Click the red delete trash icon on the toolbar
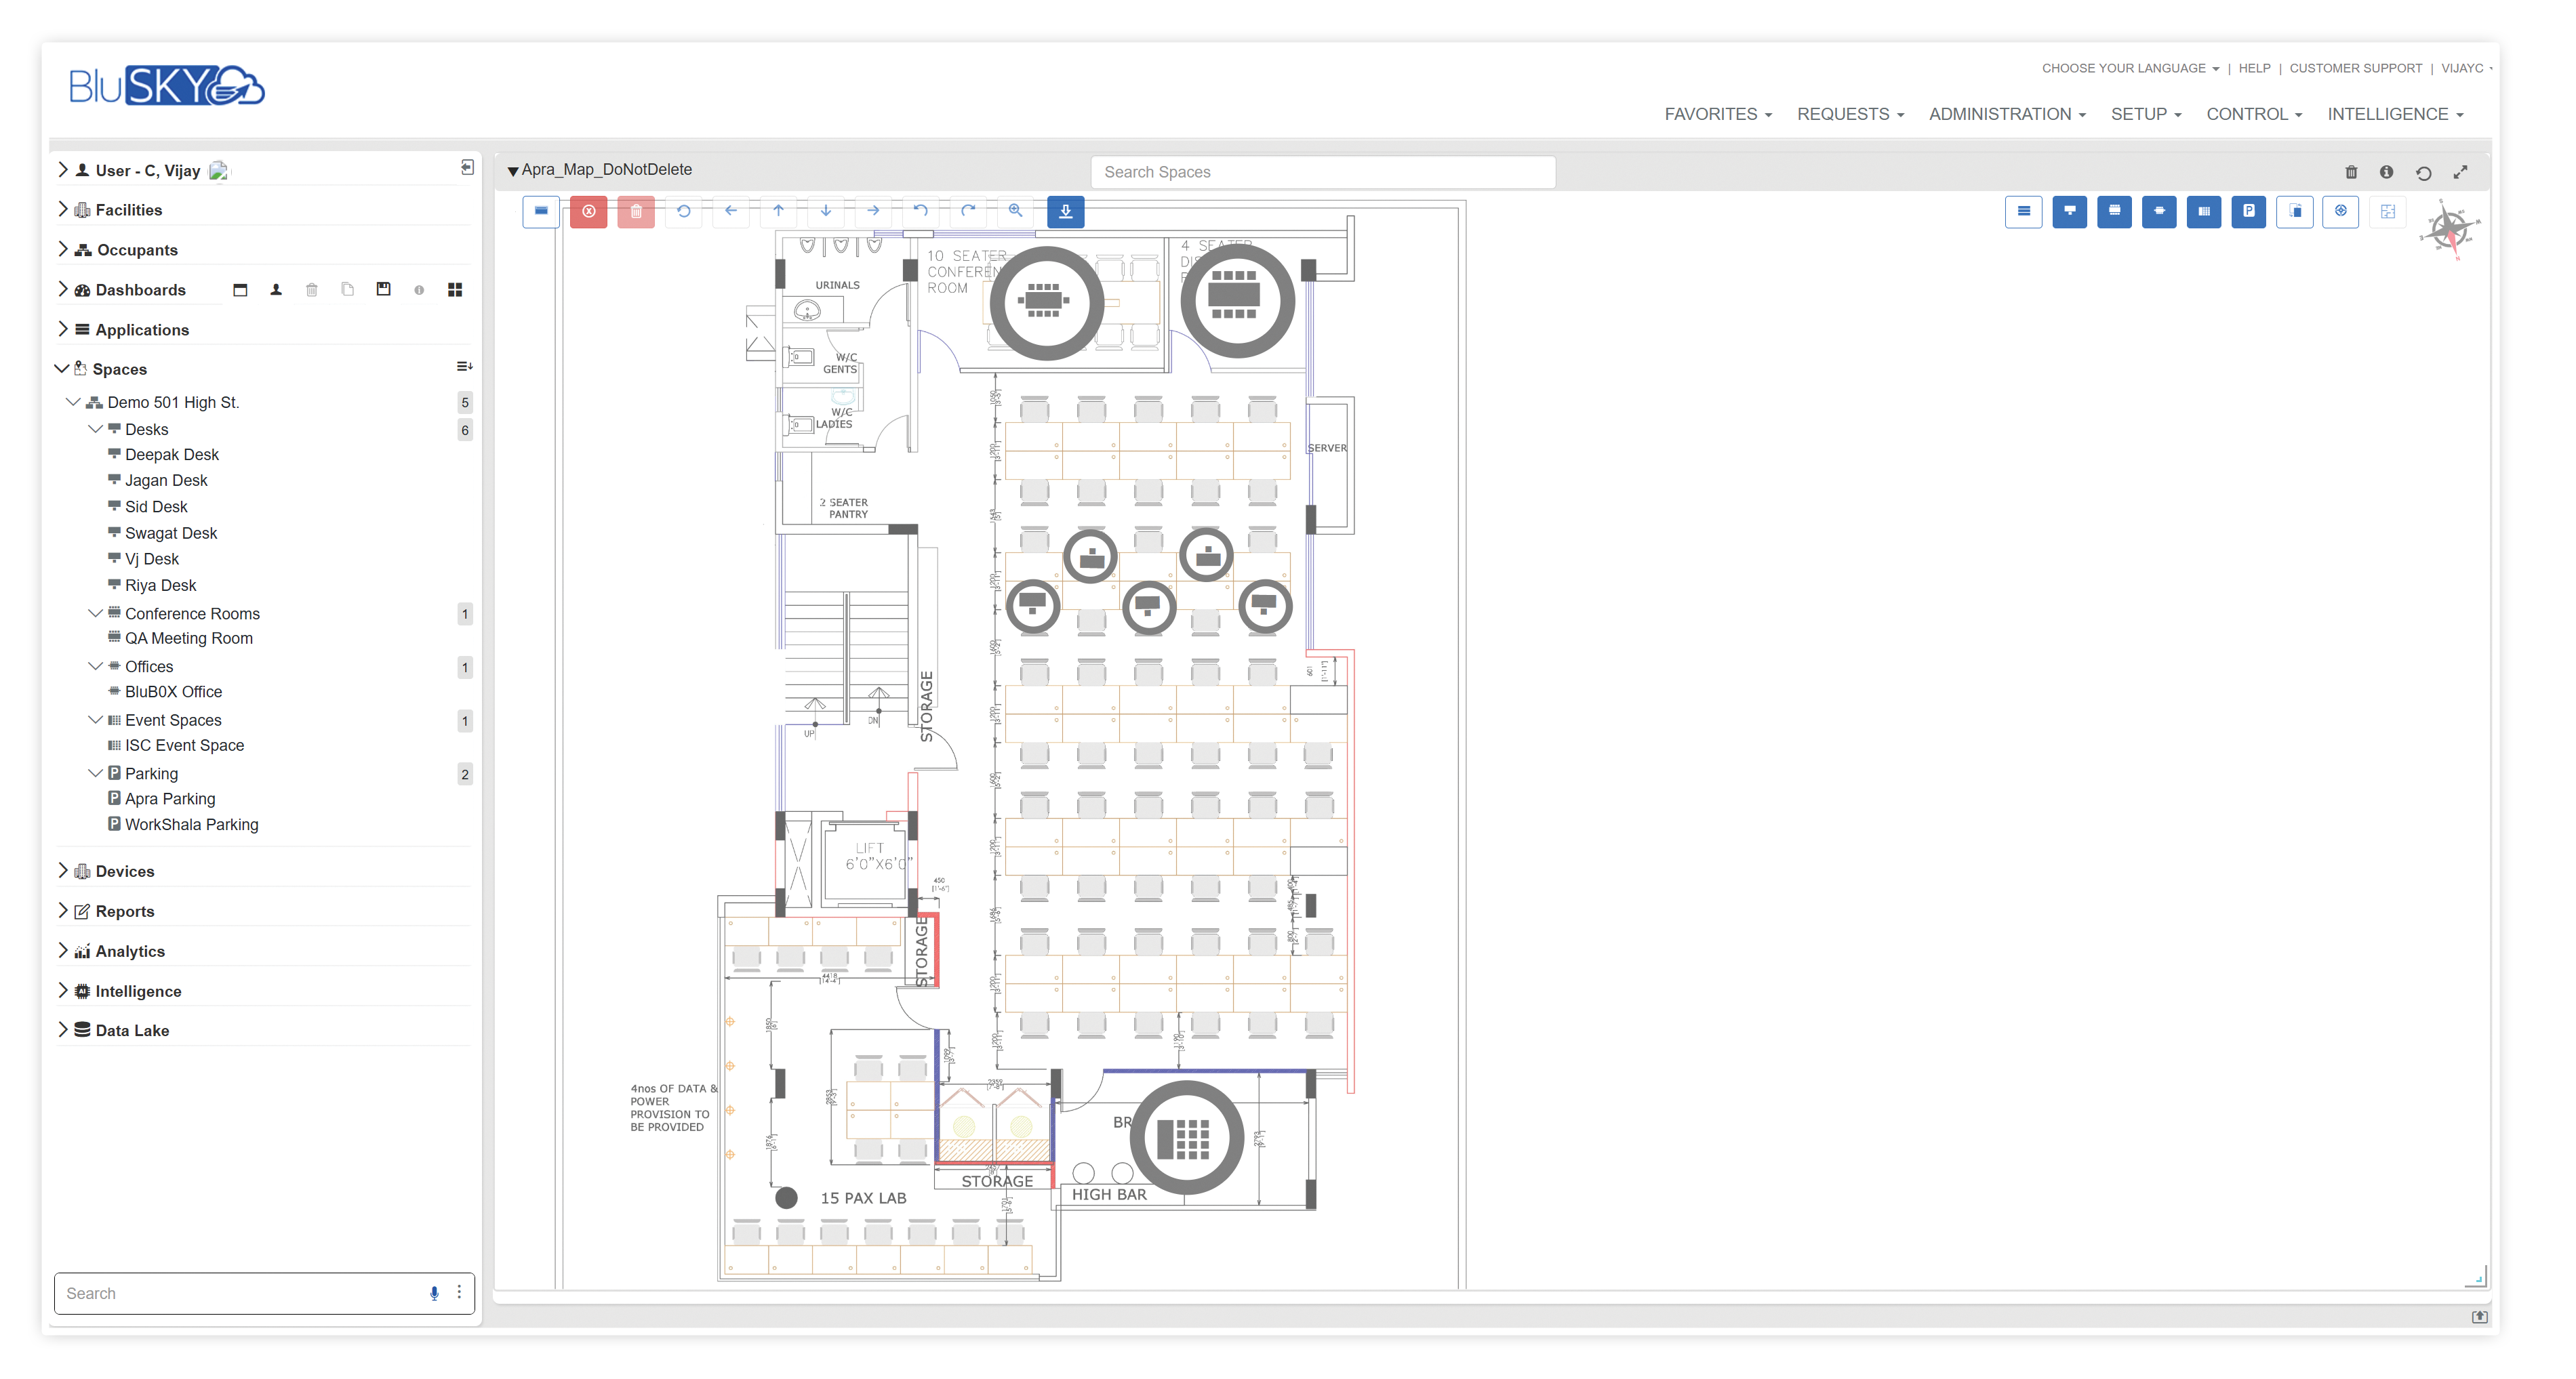Viewport: 2576px width, 1379px height. coord(636,211)
